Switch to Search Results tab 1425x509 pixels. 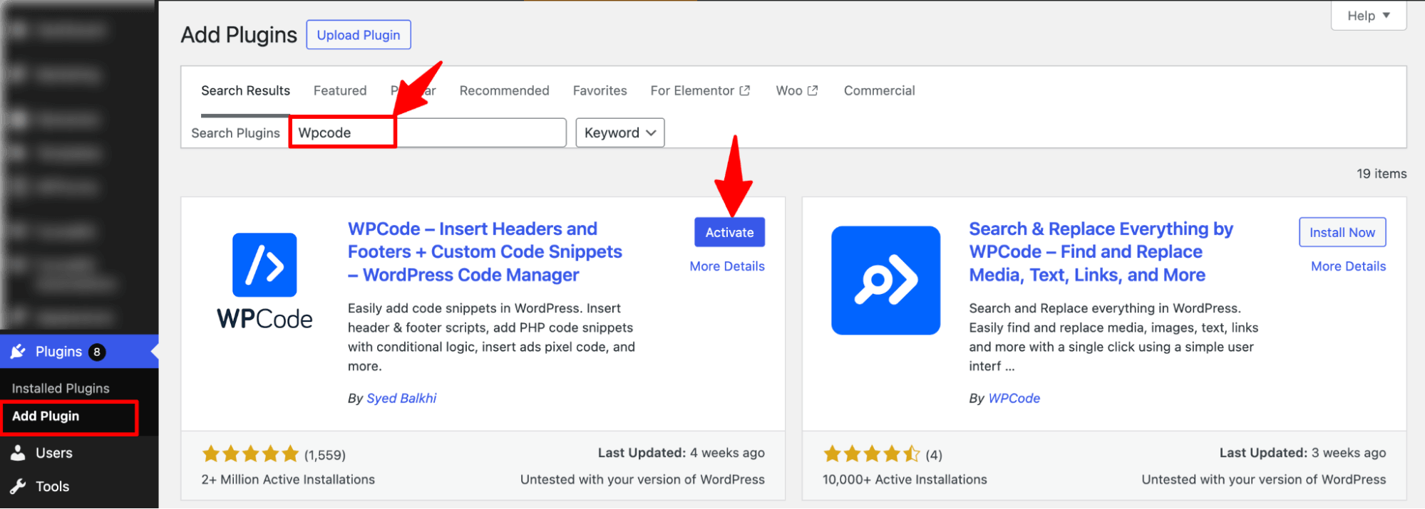pos(245,90)
